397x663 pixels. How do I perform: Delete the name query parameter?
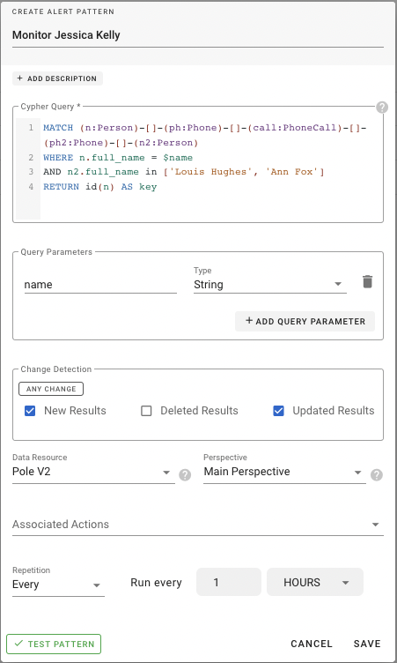pos(367,281)
